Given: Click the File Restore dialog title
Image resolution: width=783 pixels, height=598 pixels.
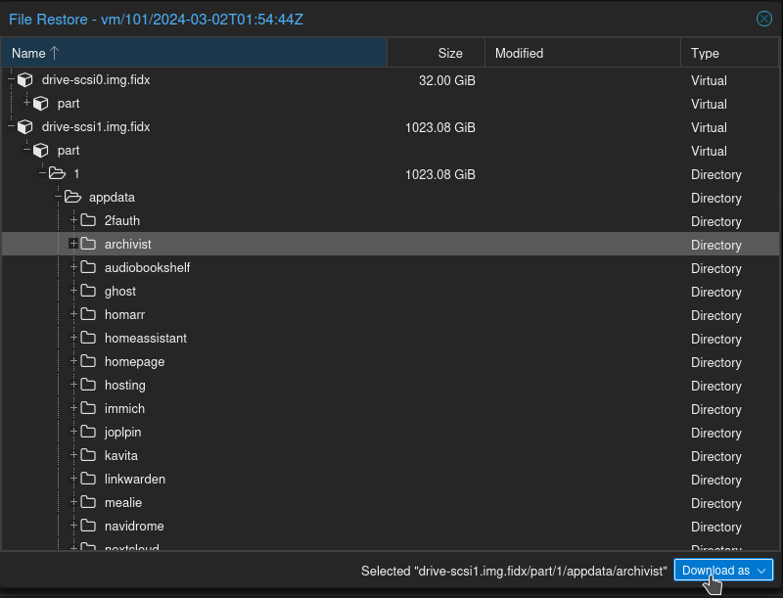Looking at the screenshot, I should tap(156, 20).
